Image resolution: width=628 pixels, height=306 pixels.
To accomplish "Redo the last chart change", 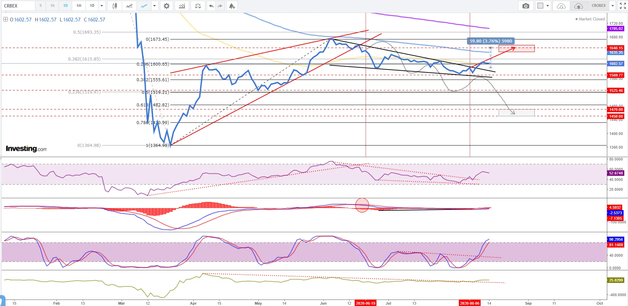I will 220,6.
